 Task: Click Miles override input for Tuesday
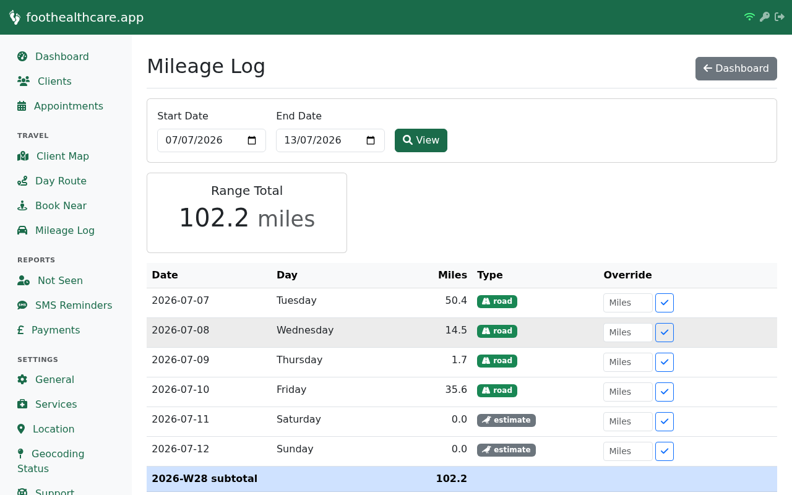(628, 303)
